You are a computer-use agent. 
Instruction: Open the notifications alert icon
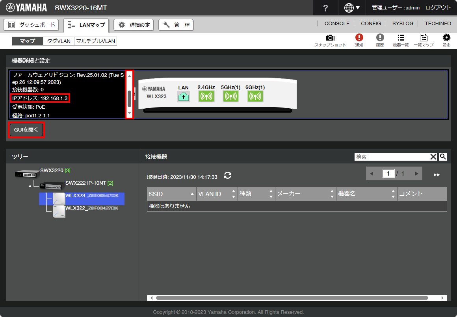[x=359, y=38]
